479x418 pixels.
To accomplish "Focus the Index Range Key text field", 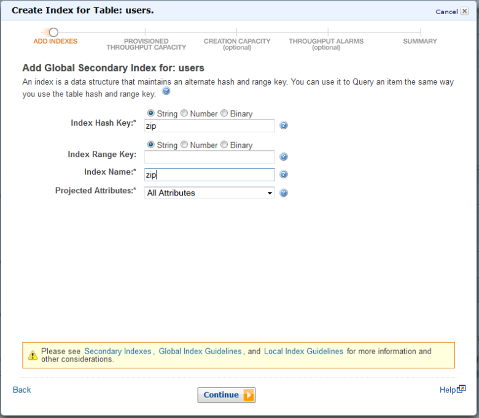I will (209, 157).
